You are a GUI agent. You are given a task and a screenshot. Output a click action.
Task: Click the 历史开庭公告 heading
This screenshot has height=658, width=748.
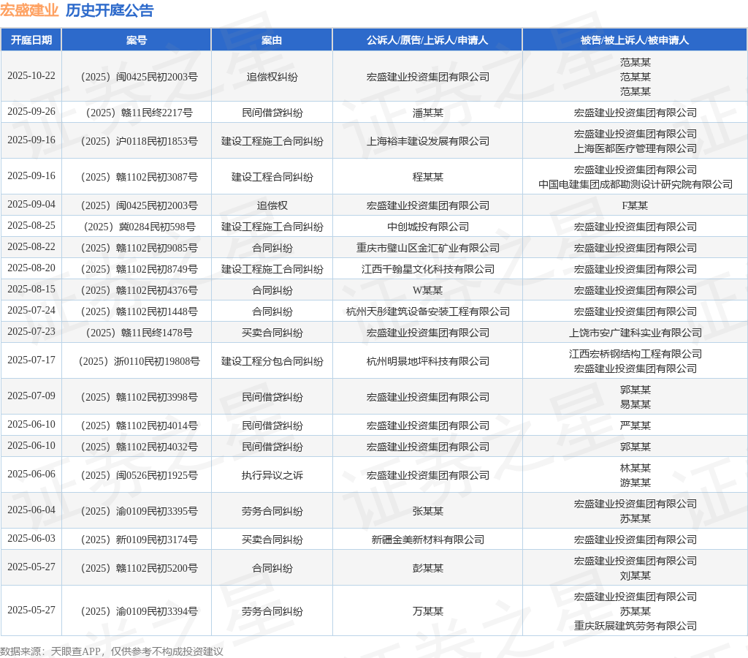(x=110, y=10)
